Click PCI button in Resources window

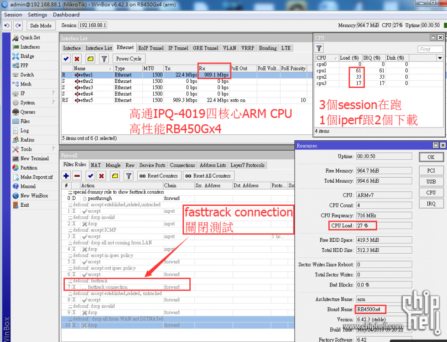pos(431,171)
